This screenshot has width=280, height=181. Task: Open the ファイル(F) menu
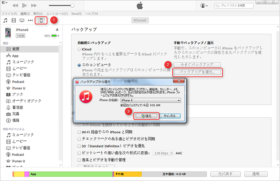pyautogui.click(x=9, y=14)
